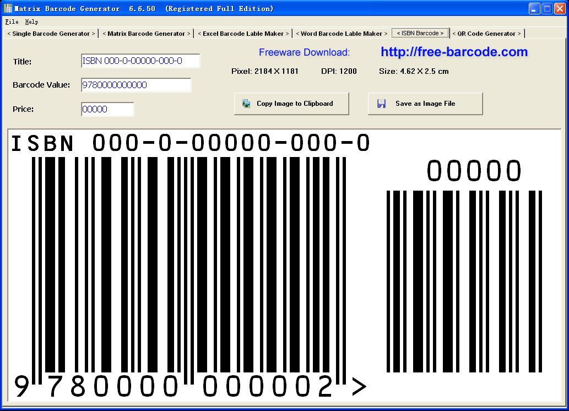The image size is (569, 411).
Task: Open the File menu
Action: click(11, 21)
